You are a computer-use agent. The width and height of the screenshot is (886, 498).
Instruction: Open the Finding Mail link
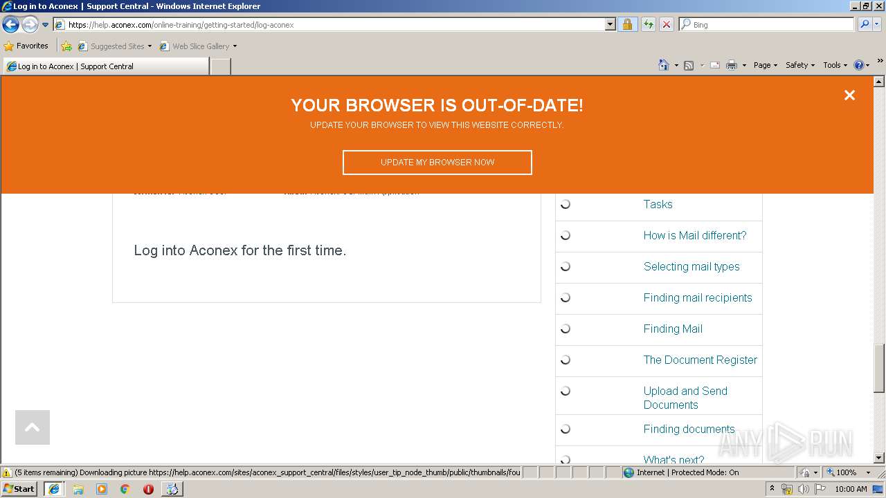pyautogui.click(x=673, y=329)
